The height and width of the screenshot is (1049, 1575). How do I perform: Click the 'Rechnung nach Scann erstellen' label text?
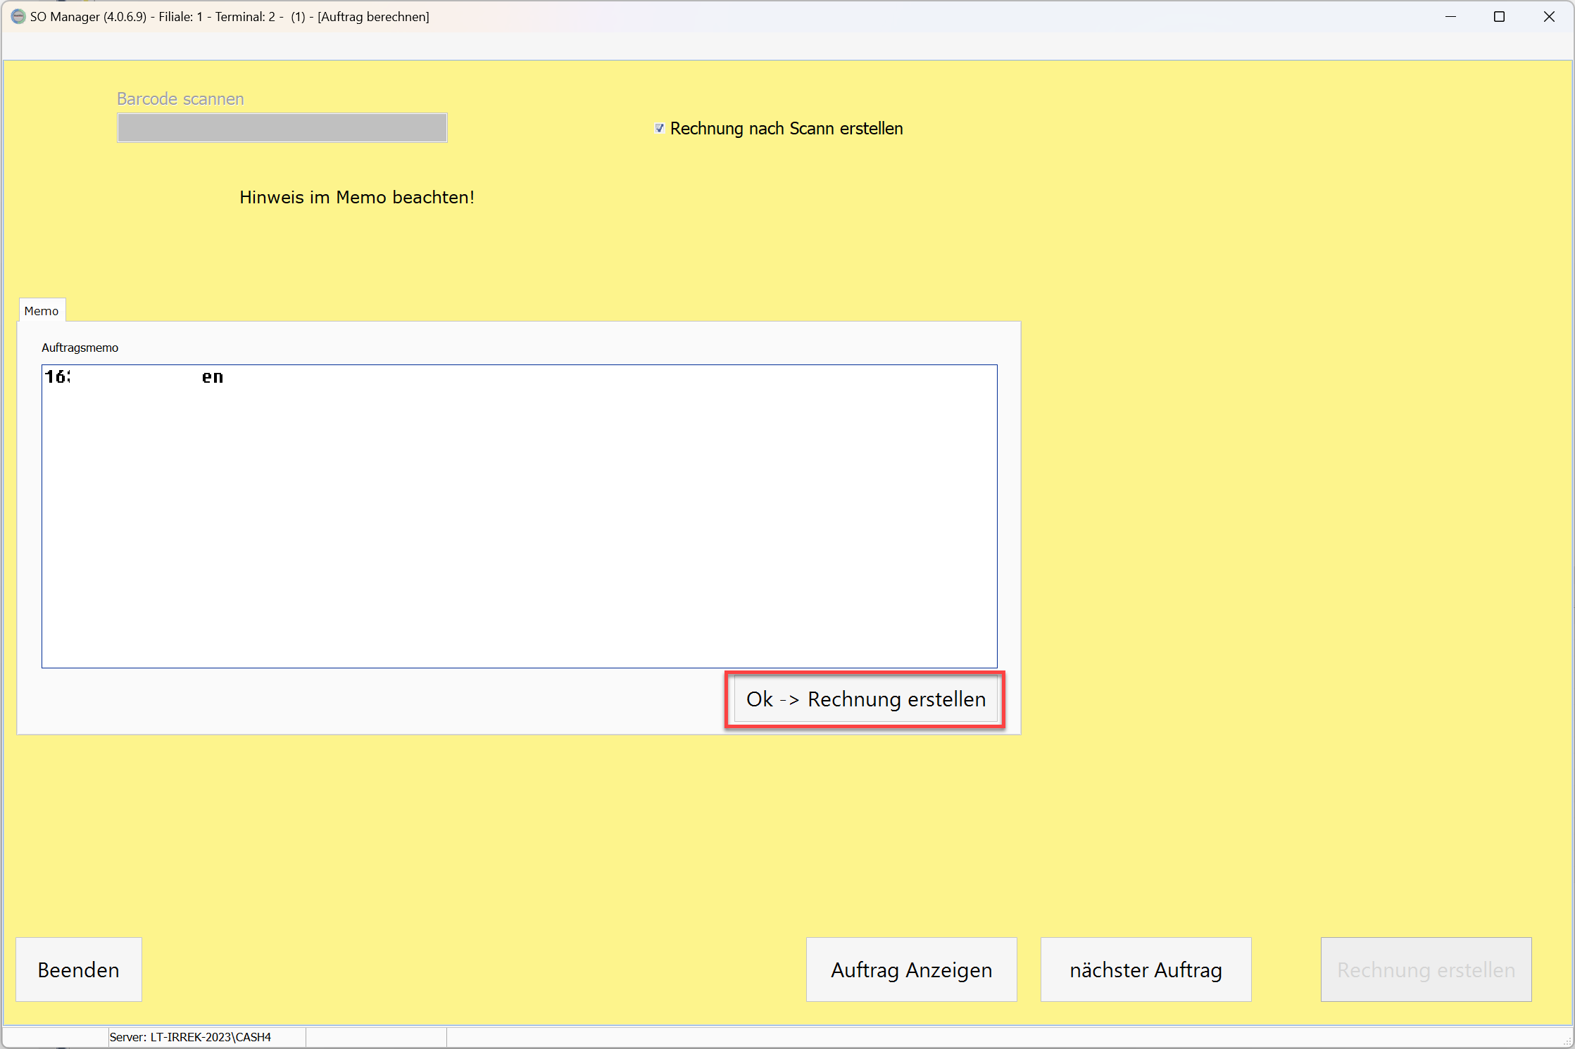pos(786,129)
